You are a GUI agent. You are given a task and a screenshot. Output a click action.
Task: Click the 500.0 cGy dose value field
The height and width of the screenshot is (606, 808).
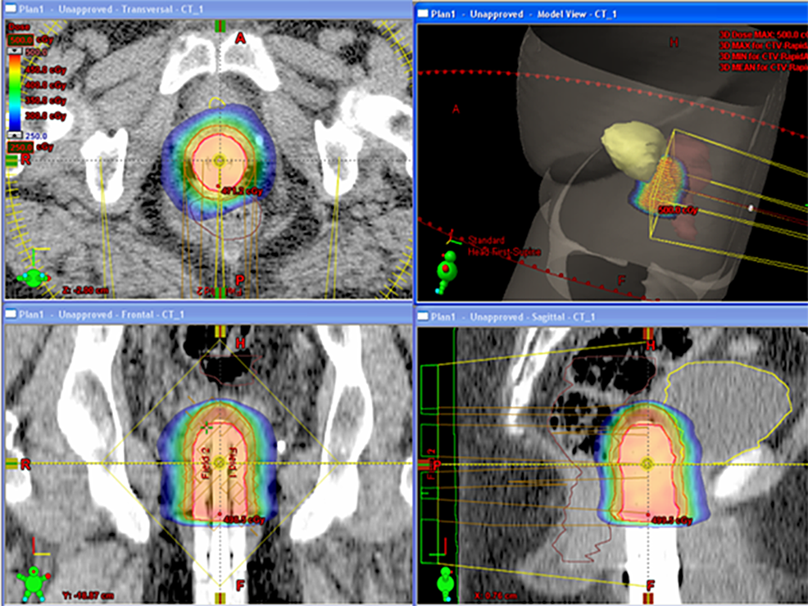pyautogui.click(x=20, y=39)
